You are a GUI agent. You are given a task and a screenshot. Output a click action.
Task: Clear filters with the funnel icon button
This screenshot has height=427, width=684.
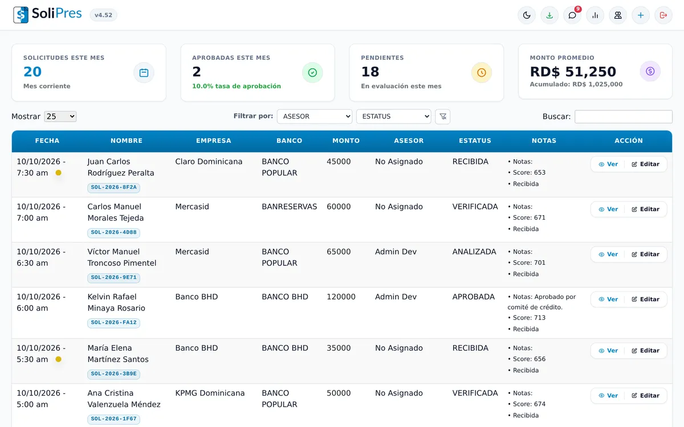click(443, 116)
